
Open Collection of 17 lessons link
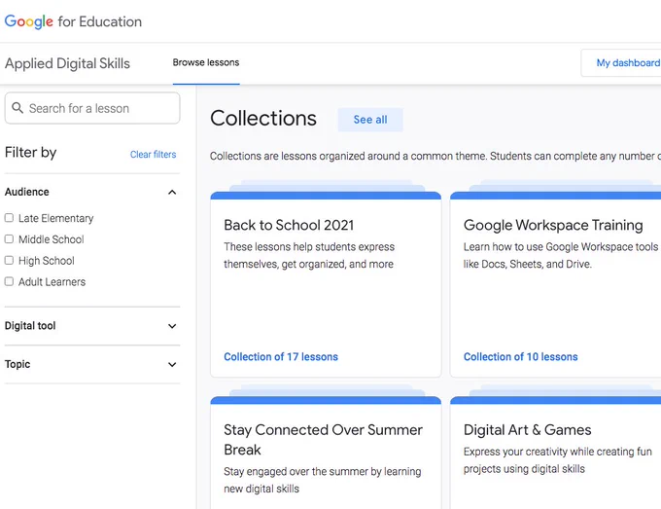[x=281, y=356]
